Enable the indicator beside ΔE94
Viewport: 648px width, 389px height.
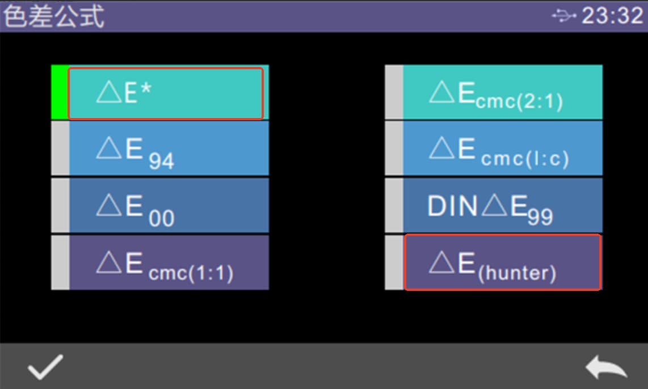(60, 148)
